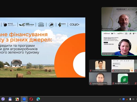Click 'КАБІНЕТ АГРАРІЯ' banner in AgriAnalytica video
The width and height of the screenshot is (137, 102).
click(127, 9)
